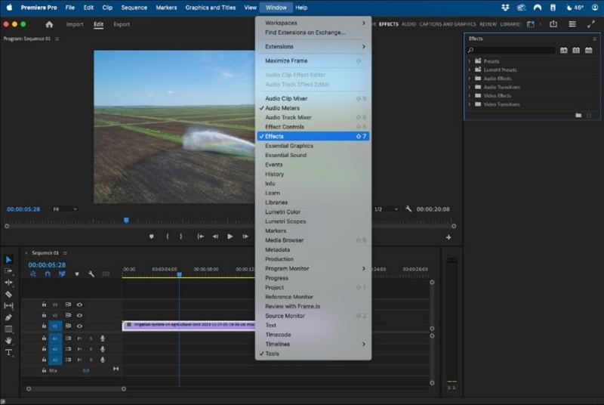Toggle A1 track lock
This screenshot has height=405, width=604.
[x=44, y=338]
